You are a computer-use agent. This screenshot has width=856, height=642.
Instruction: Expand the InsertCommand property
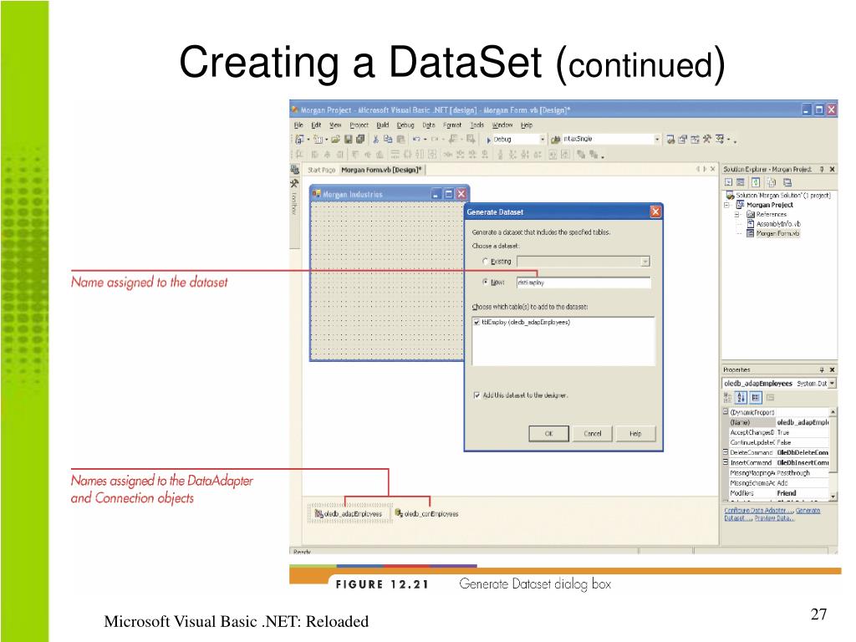click(x=726, y=461)
